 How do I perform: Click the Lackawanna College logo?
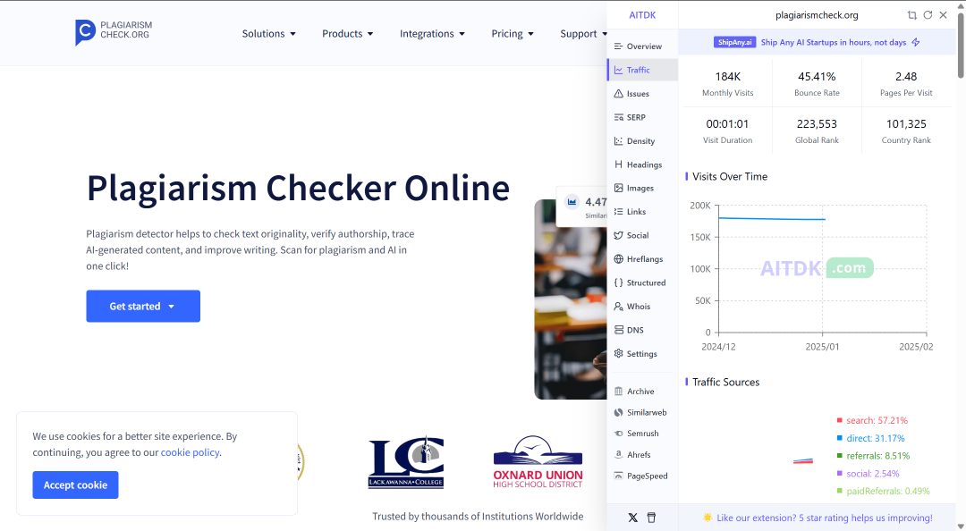pyautogui.click(x=406, y=463)
